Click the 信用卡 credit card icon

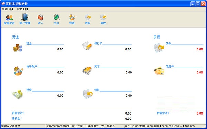159,71
